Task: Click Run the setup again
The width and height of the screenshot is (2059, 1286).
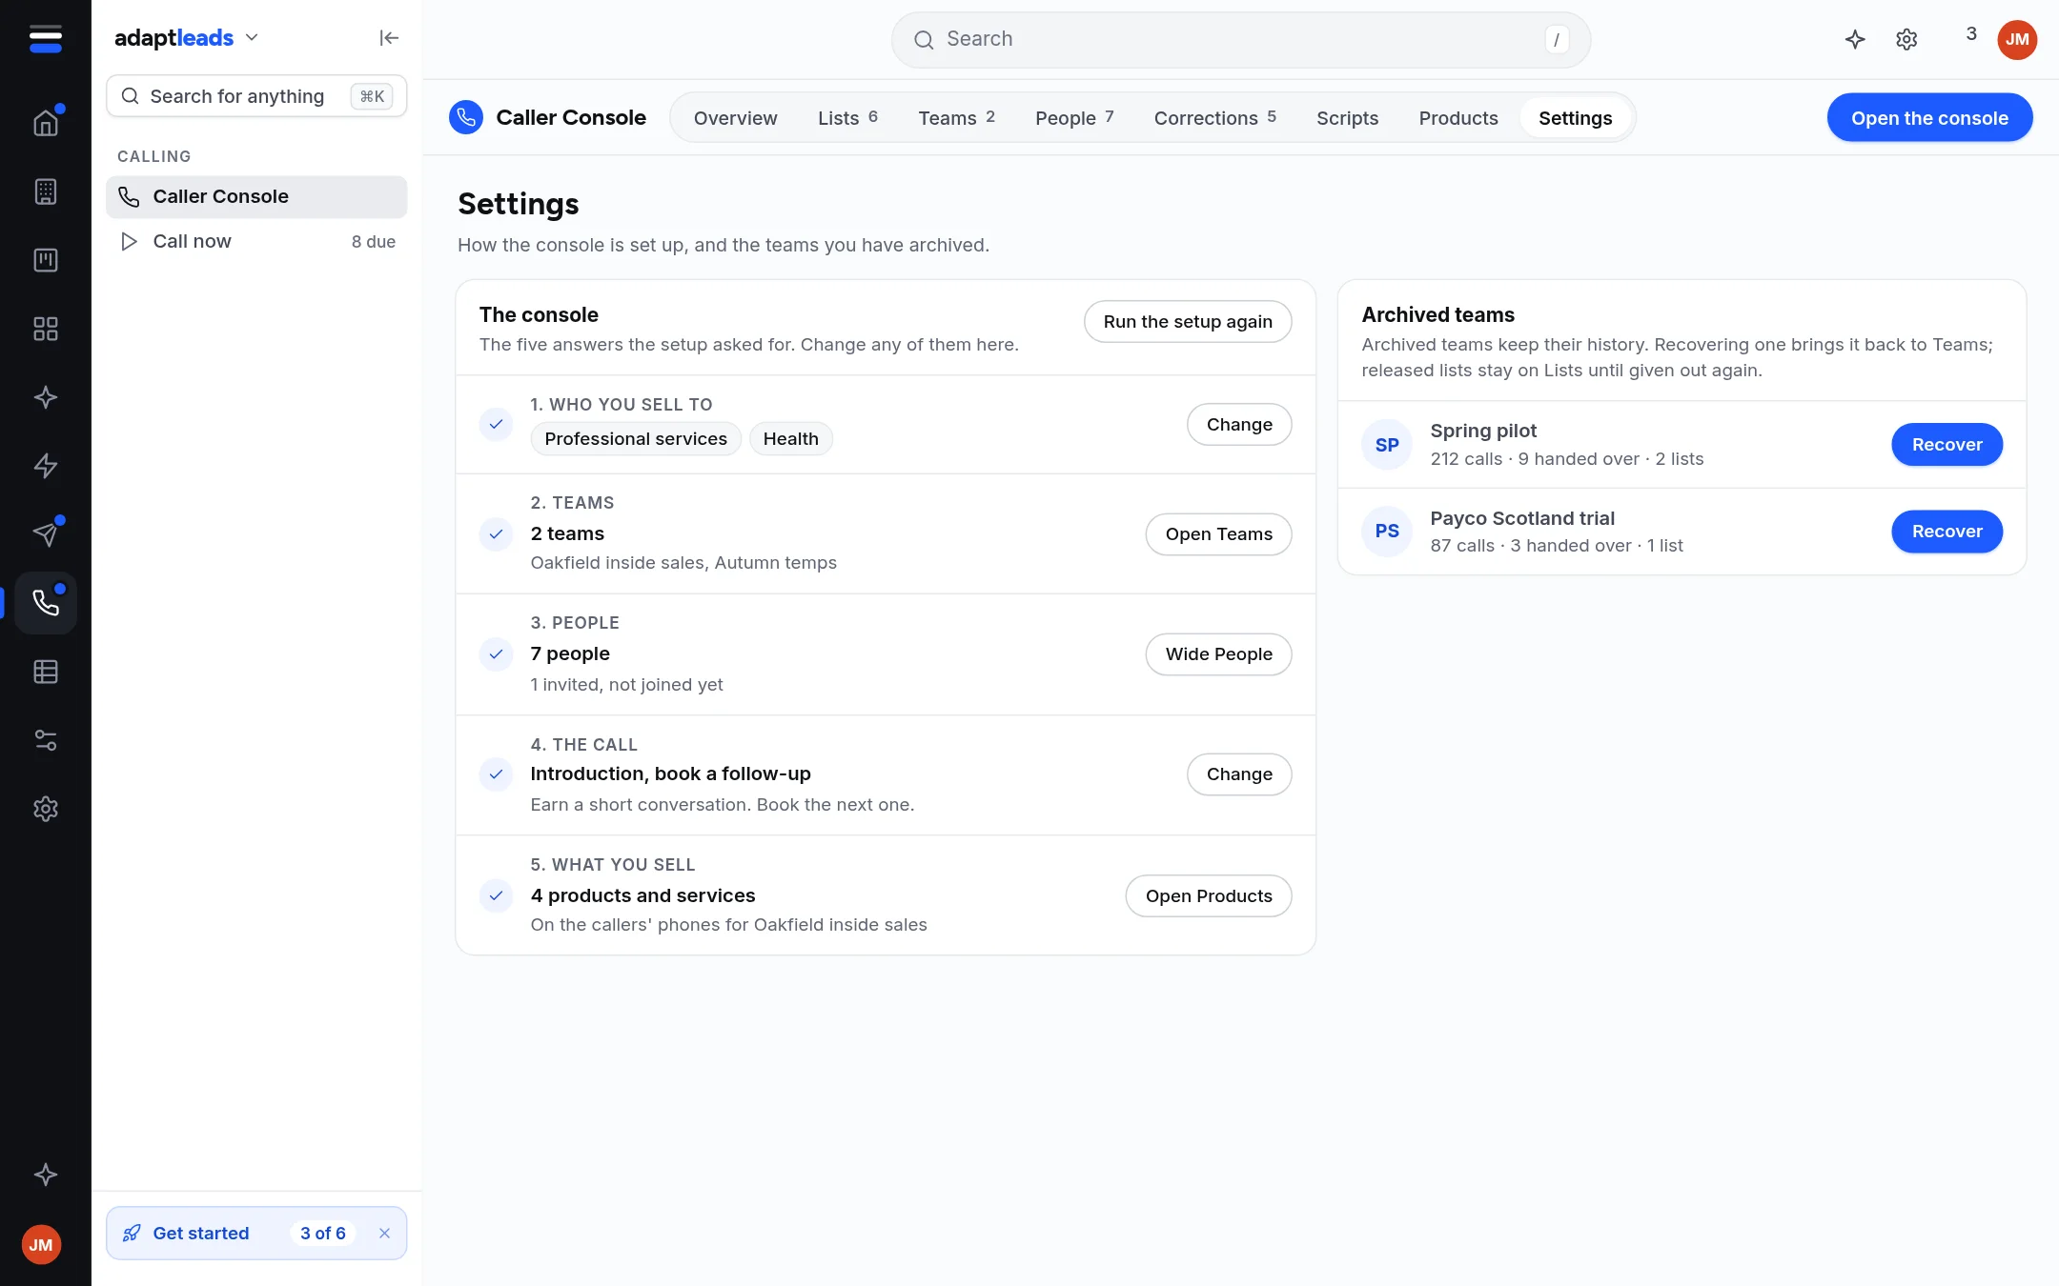Action: (1188, 322)
